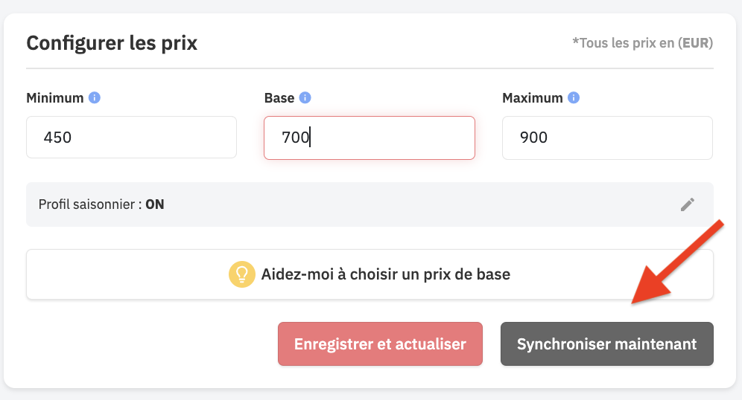Click the ON status of Profil saisonnier
Image resolution: width=742 pixels, height=400 pixels.
click(155, 204)
